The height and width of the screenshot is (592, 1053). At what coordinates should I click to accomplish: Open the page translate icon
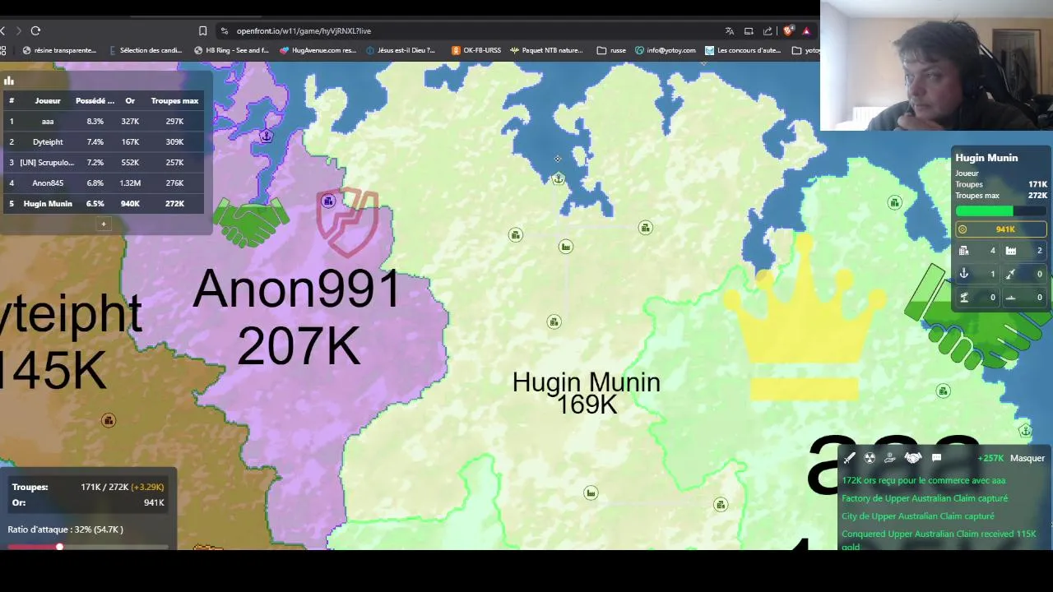pyautogui.click(x=729, y=30)
